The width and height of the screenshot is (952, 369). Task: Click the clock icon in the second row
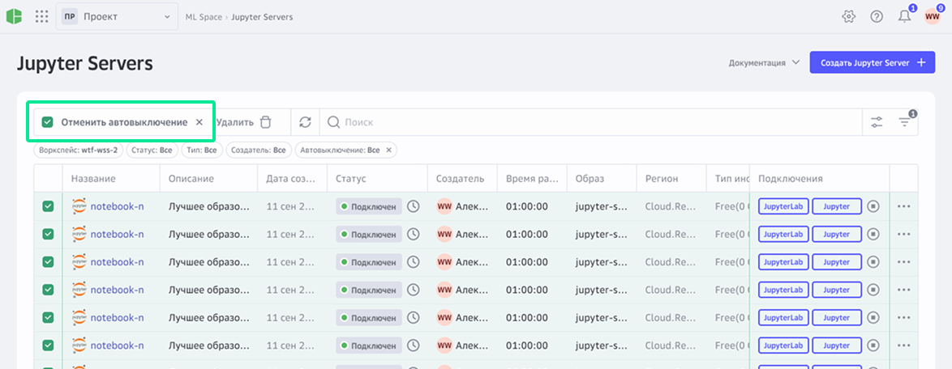(x=413, y=235)
